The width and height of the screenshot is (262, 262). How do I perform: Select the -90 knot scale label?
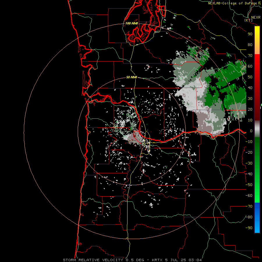[x=249, y=228]
